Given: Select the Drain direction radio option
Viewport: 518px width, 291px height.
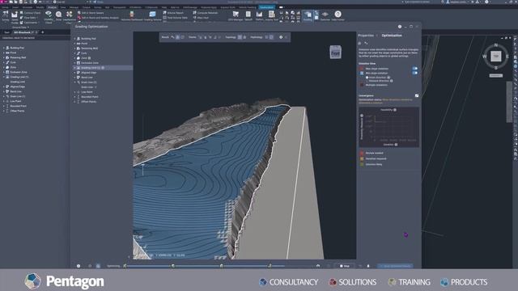Looking at the screenshot, I should (367, 78).
